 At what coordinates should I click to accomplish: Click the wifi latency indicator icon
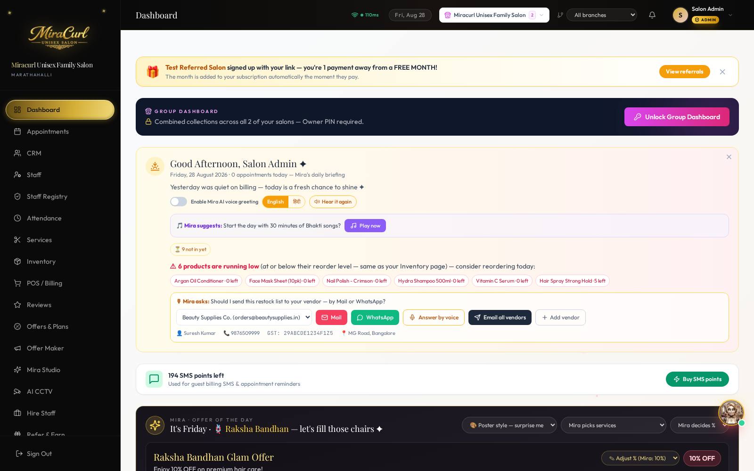(354, 15)
